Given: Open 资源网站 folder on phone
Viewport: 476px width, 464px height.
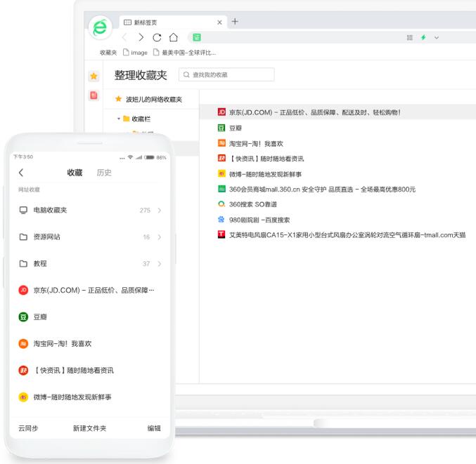Looking at the screenshot, I should (x=89, y=237).
